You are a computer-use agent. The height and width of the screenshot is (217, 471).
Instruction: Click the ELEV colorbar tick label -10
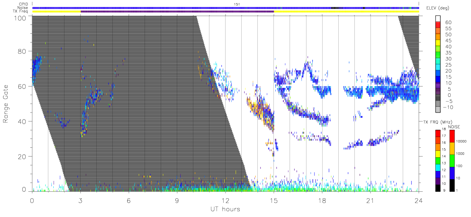448,107
